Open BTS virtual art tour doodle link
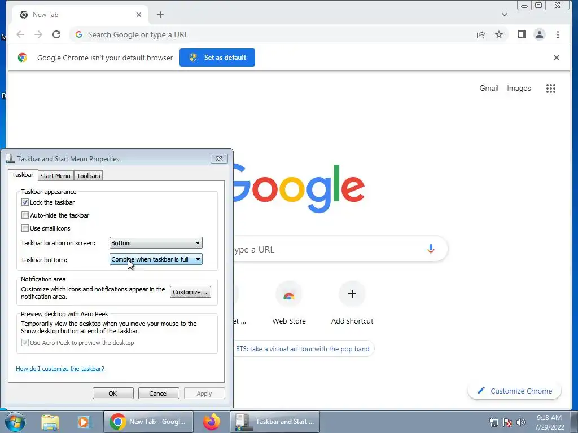Viewport: 578px width, 433px height. click(x=303, y=348)
